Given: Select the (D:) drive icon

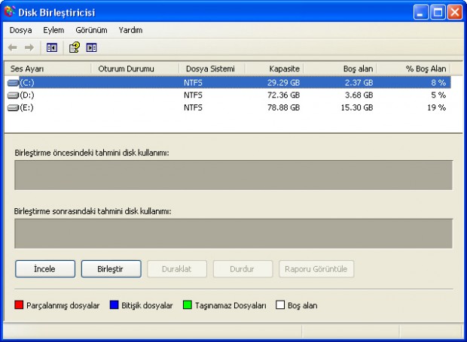Looking at the screenshot, I should click(x=13, y=95).
